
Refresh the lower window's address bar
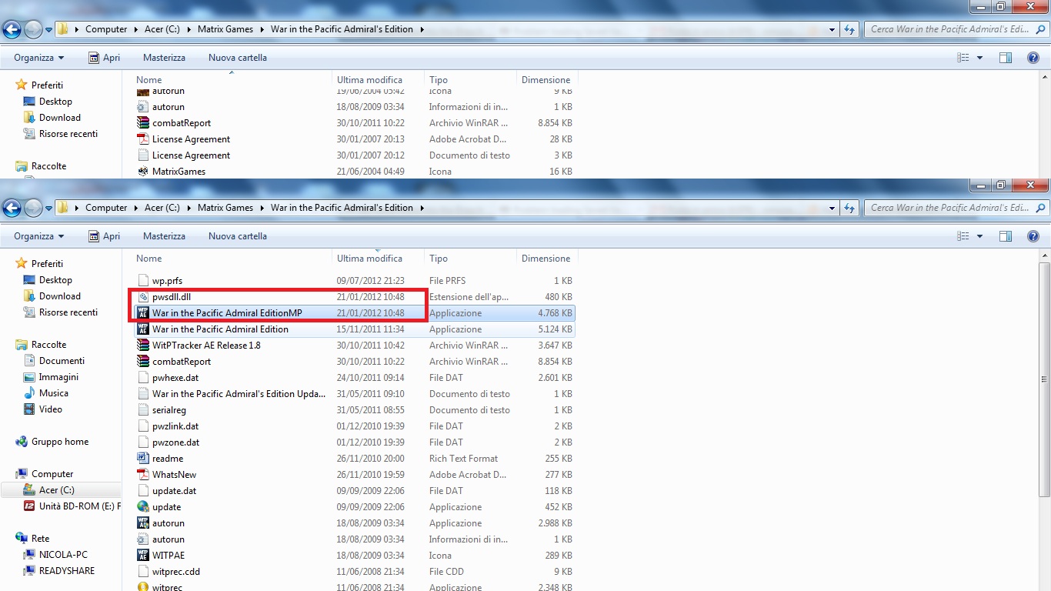pos(849,208)
